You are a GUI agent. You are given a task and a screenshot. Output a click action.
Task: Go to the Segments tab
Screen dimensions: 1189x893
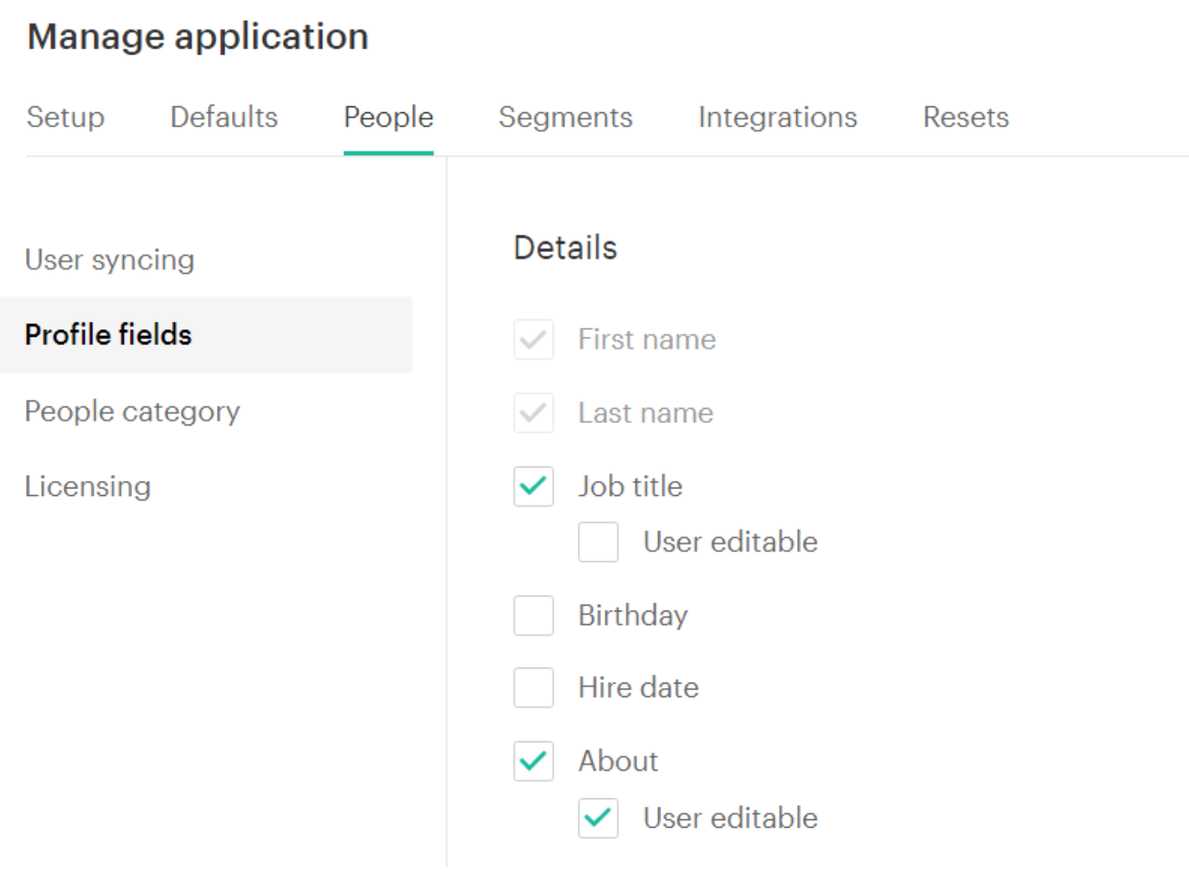click(565, 117)
